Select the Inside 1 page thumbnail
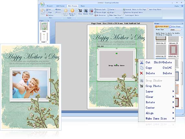185x139 pixels. 44,38
